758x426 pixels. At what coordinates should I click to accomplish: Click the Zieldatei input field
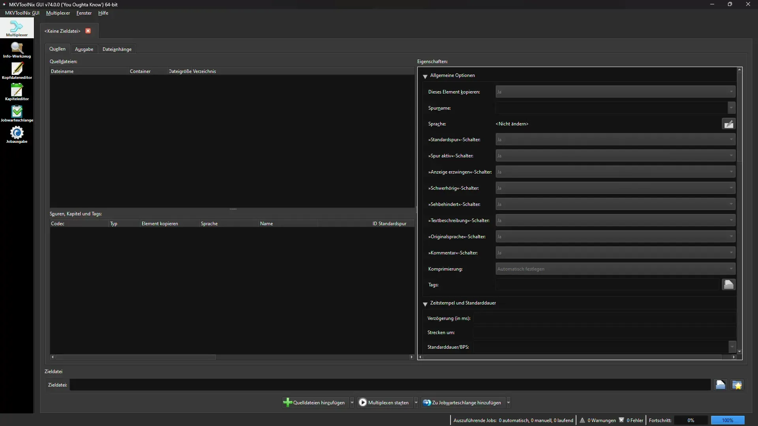(x=390, y=385)
